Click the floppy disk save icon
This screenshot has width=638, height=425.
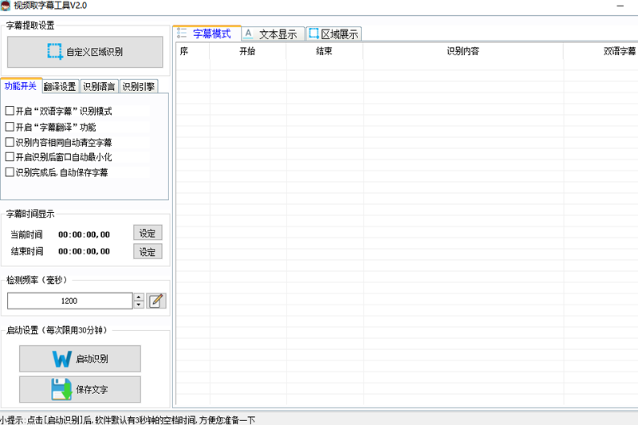(62, 389)
